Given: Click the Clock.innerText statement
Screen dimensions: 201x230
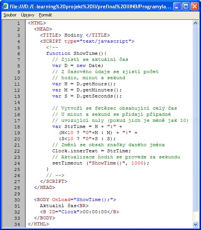Looking at the screenshot, I should coord(91,151).
